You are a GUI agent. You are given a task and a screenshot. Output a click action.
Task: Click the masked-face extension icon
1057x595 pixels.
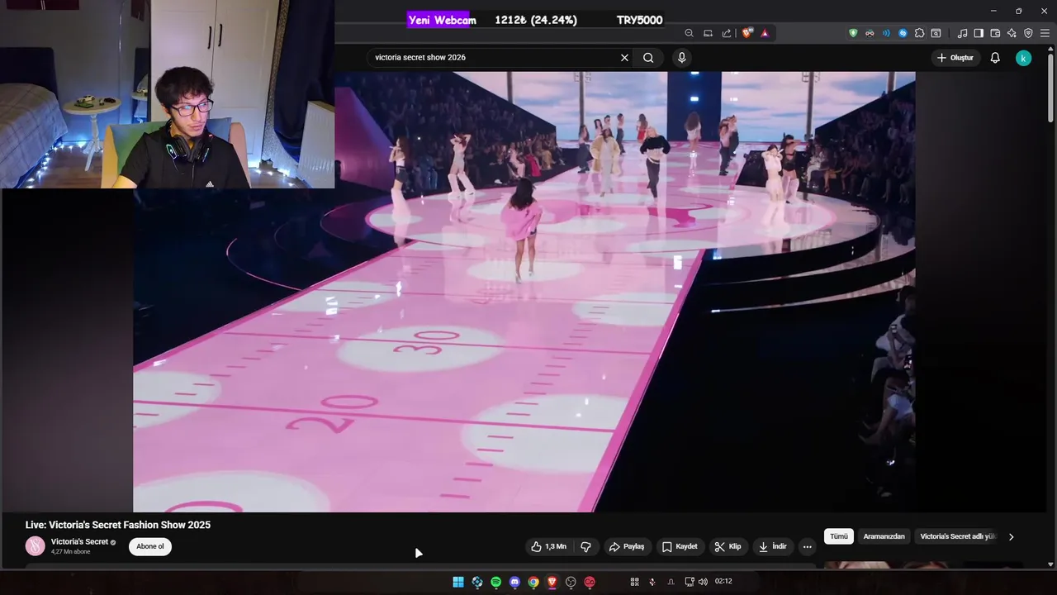pyautogui.click(x=870, y=33)
